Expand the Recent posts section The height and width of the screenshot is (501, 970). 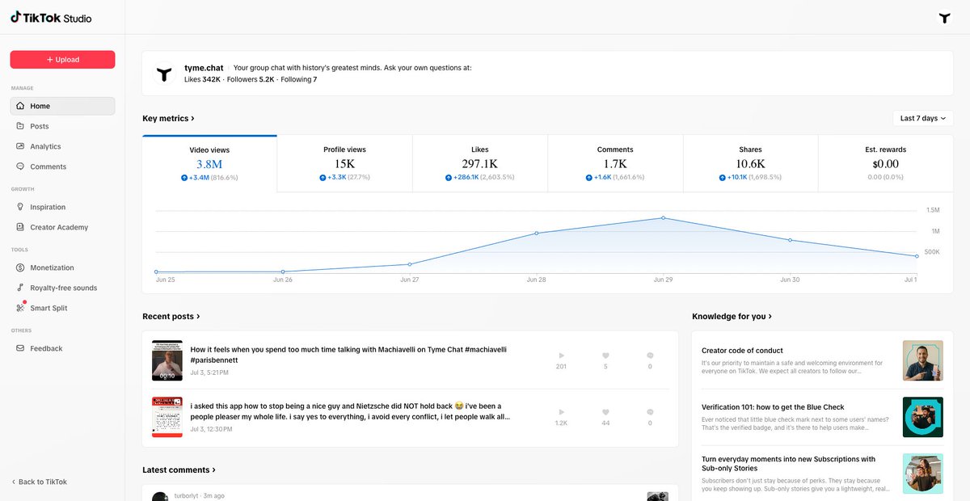pos(171,317)
